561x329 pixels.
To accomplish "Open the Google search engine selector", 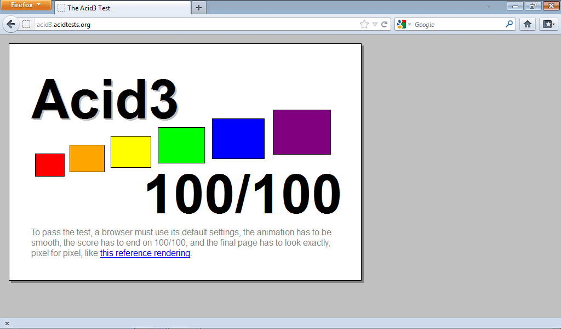I will [x=404, y=24].
